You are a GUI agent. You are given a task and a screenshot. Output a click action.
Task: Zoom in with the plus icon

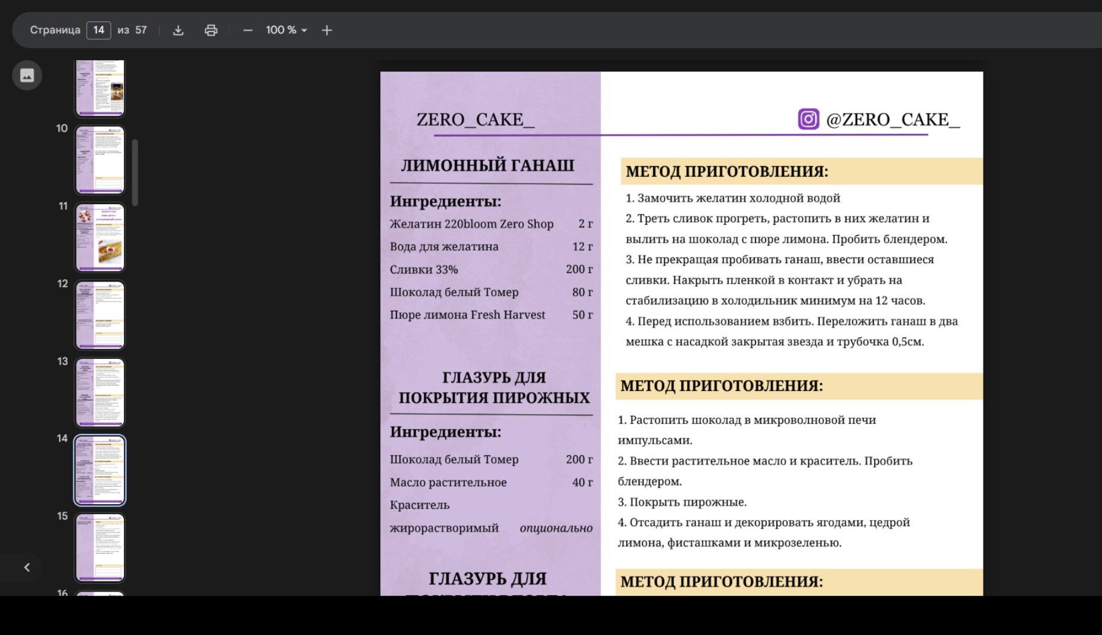[x=327, y=30]
